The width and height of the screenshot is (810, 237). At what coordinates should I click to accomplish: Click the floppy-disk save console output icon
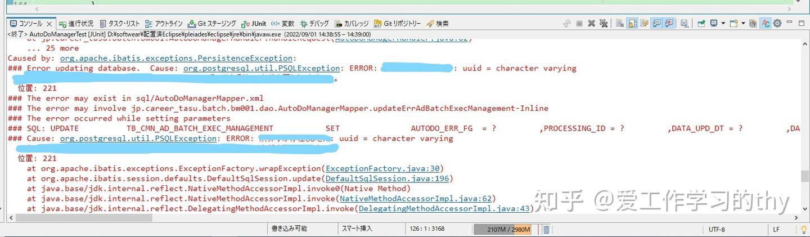[684, 24]
